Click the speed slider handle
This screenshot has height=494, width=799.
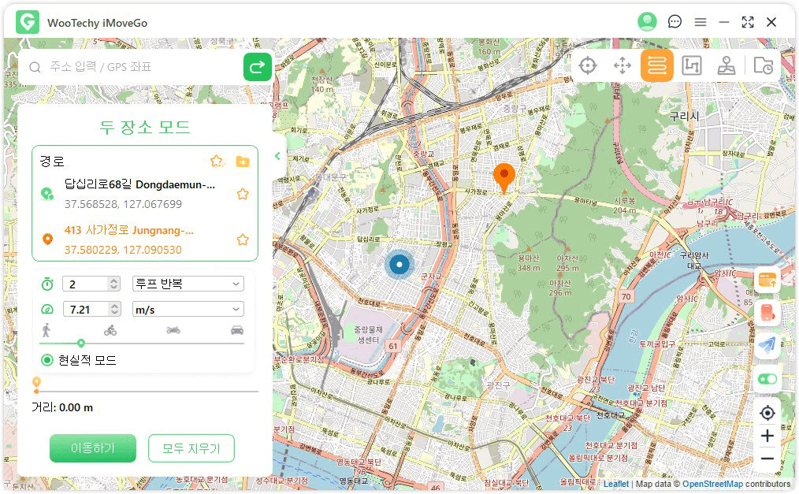(81, 343)
